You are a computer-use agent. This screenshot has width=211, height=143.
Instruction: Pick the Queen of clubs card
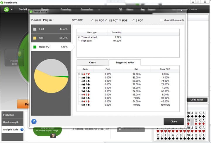(x=196, y=114)
